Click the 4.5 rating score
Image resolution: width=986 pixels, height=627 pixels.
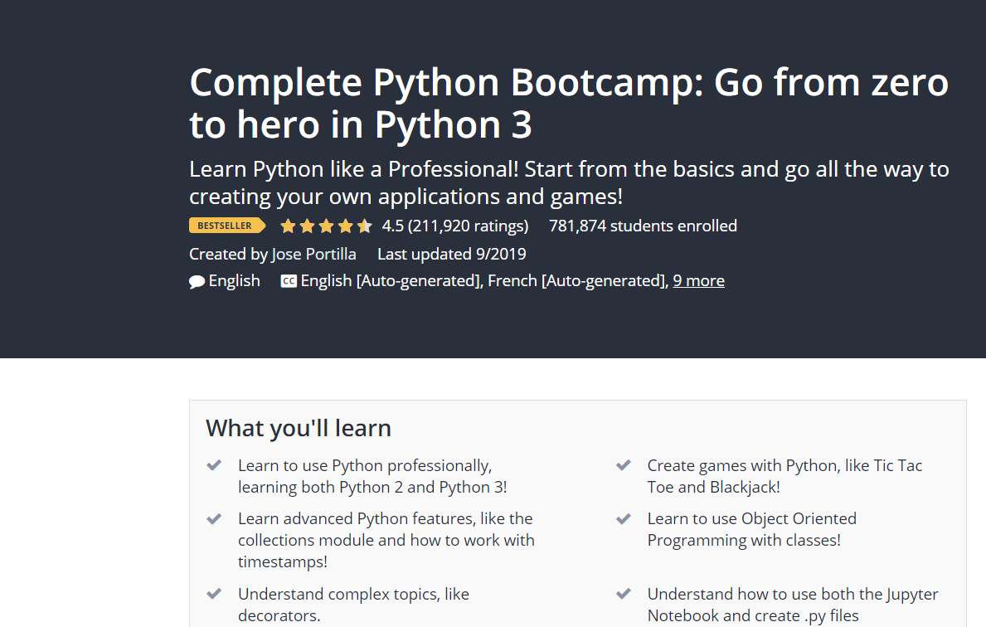(x=389, y=225)
